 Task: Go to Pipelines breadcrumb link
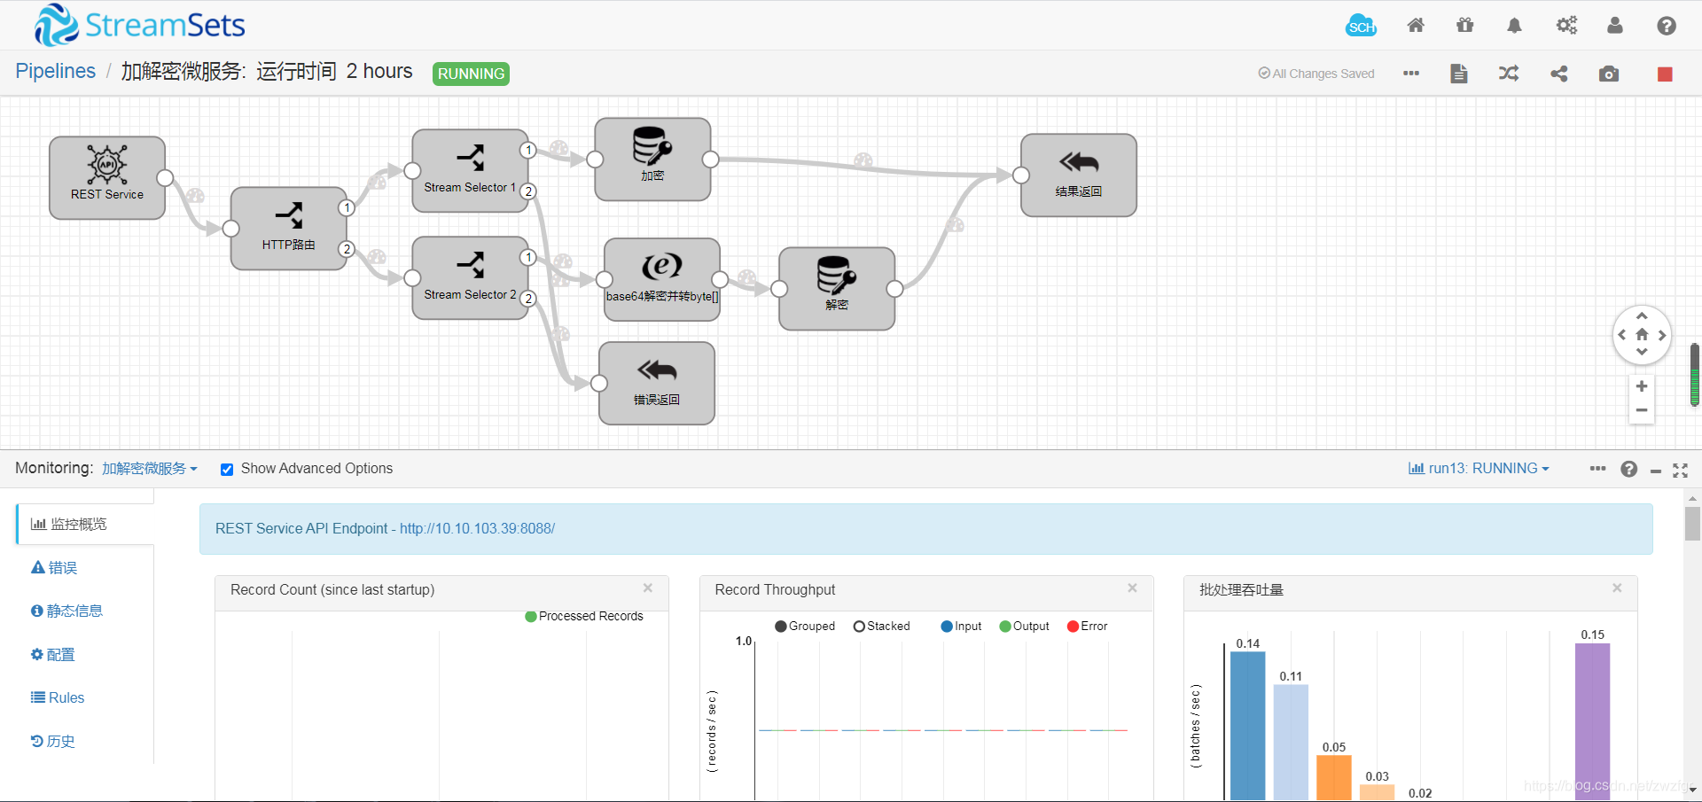click(x=55, y=71)
